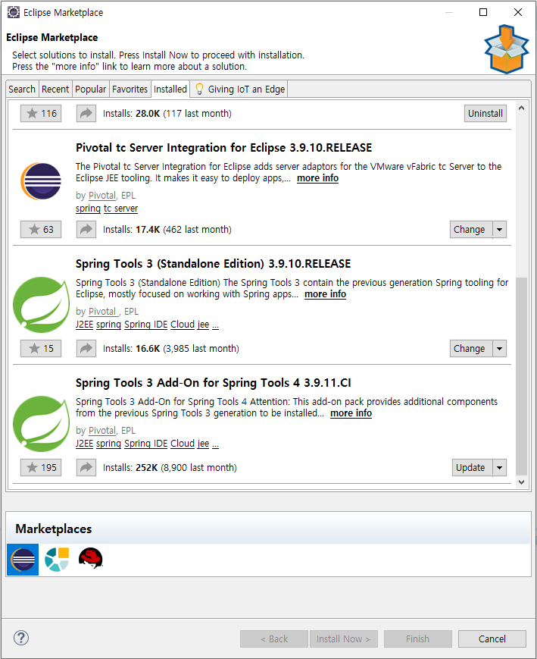537x659 pixels.
Task: Click title 'Spring Tools 3 (Standalone Edition) 3.9.10.RELEASE'
Action: pyautogui.click(x=213, y=264)
